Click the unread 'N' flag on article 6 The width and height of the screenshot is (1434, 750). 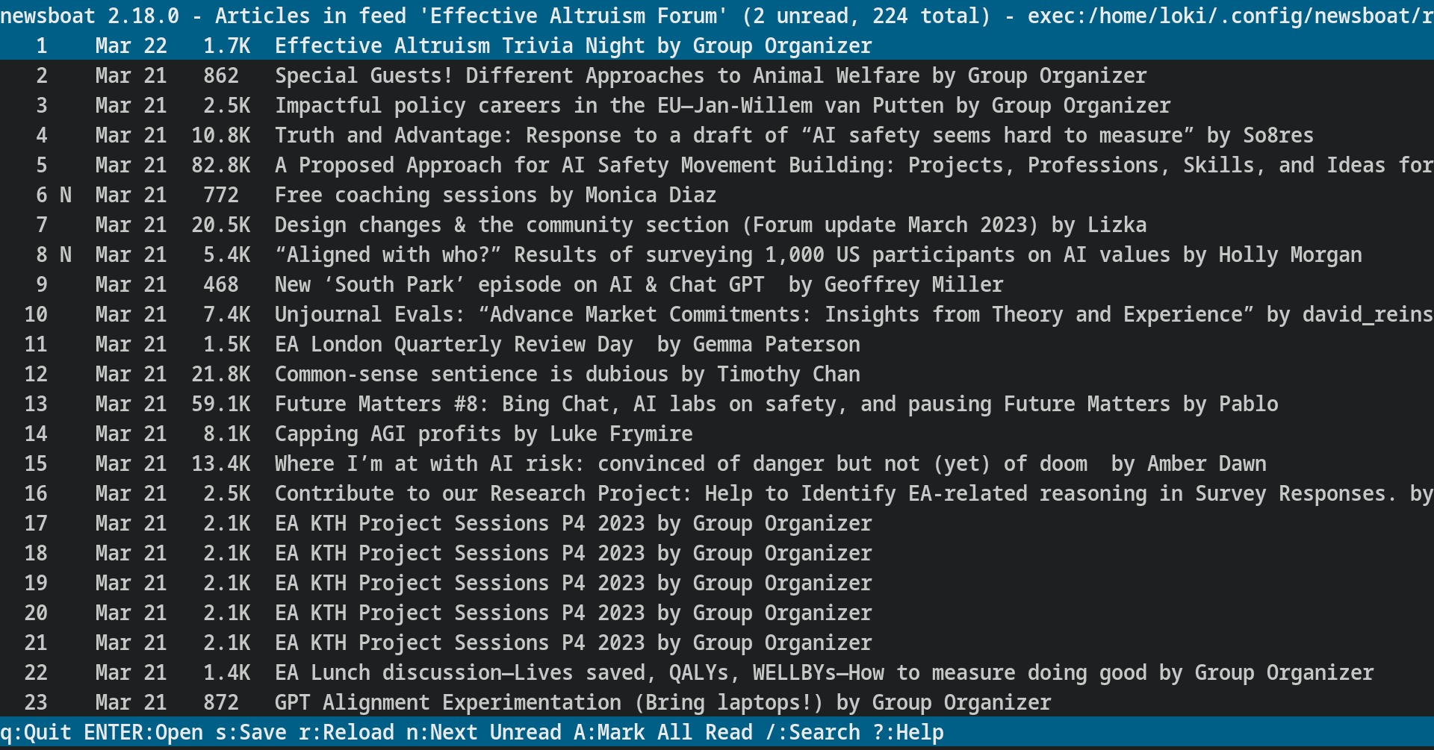pyautogui.click(x=66, y=195)
